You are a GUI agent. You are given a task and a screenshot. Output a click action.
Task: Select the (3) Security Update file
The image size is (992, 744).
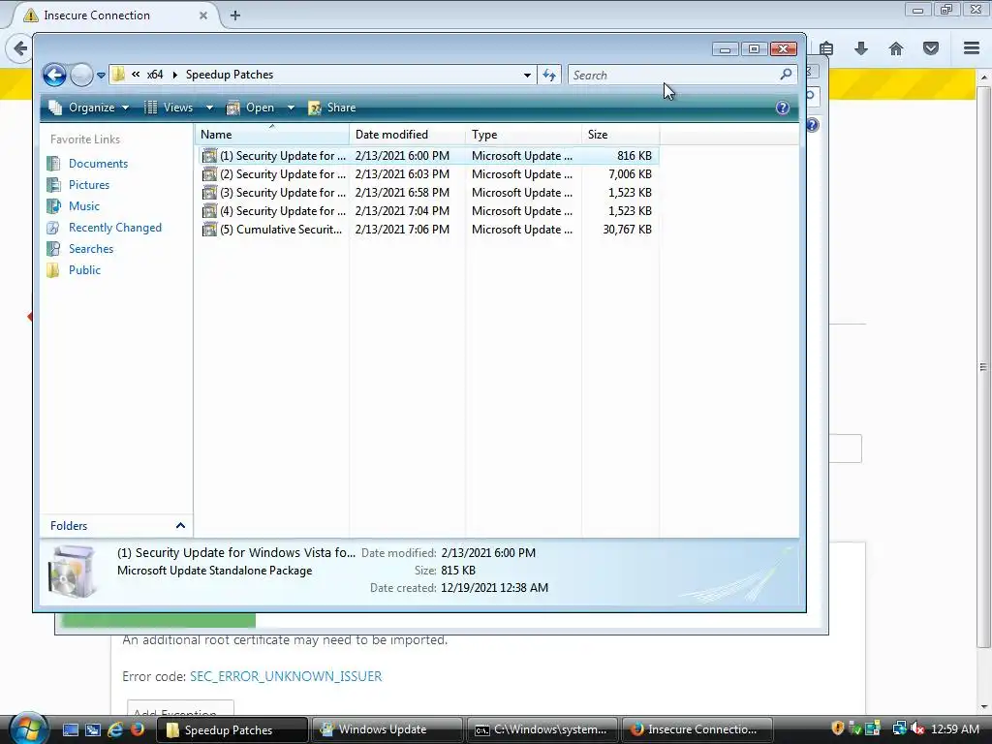point(428,193)
